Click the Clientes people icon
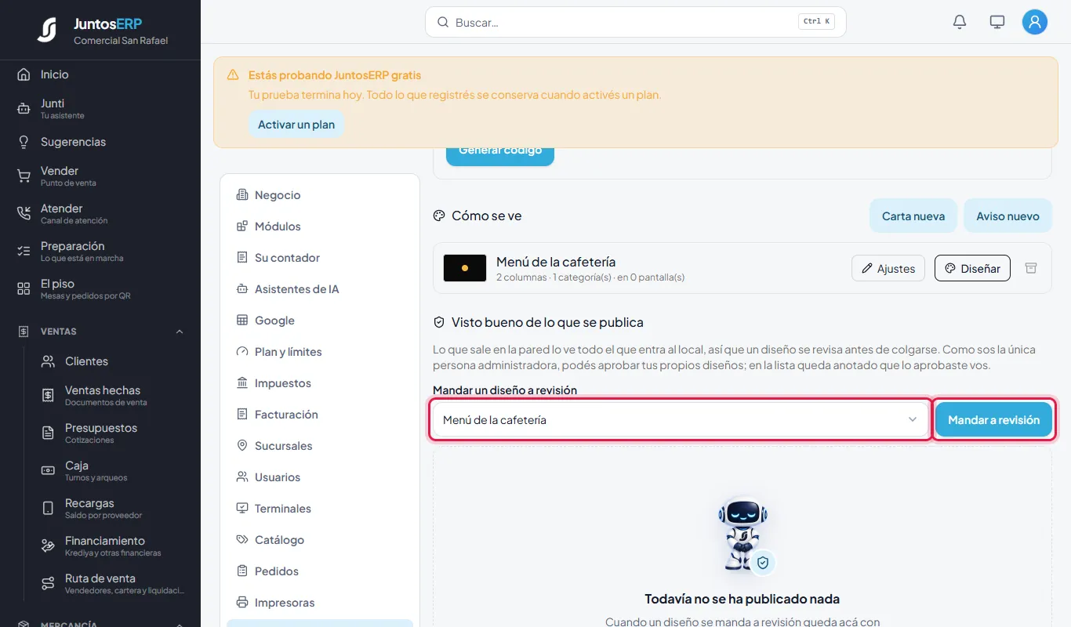 (x=48, y=361)
